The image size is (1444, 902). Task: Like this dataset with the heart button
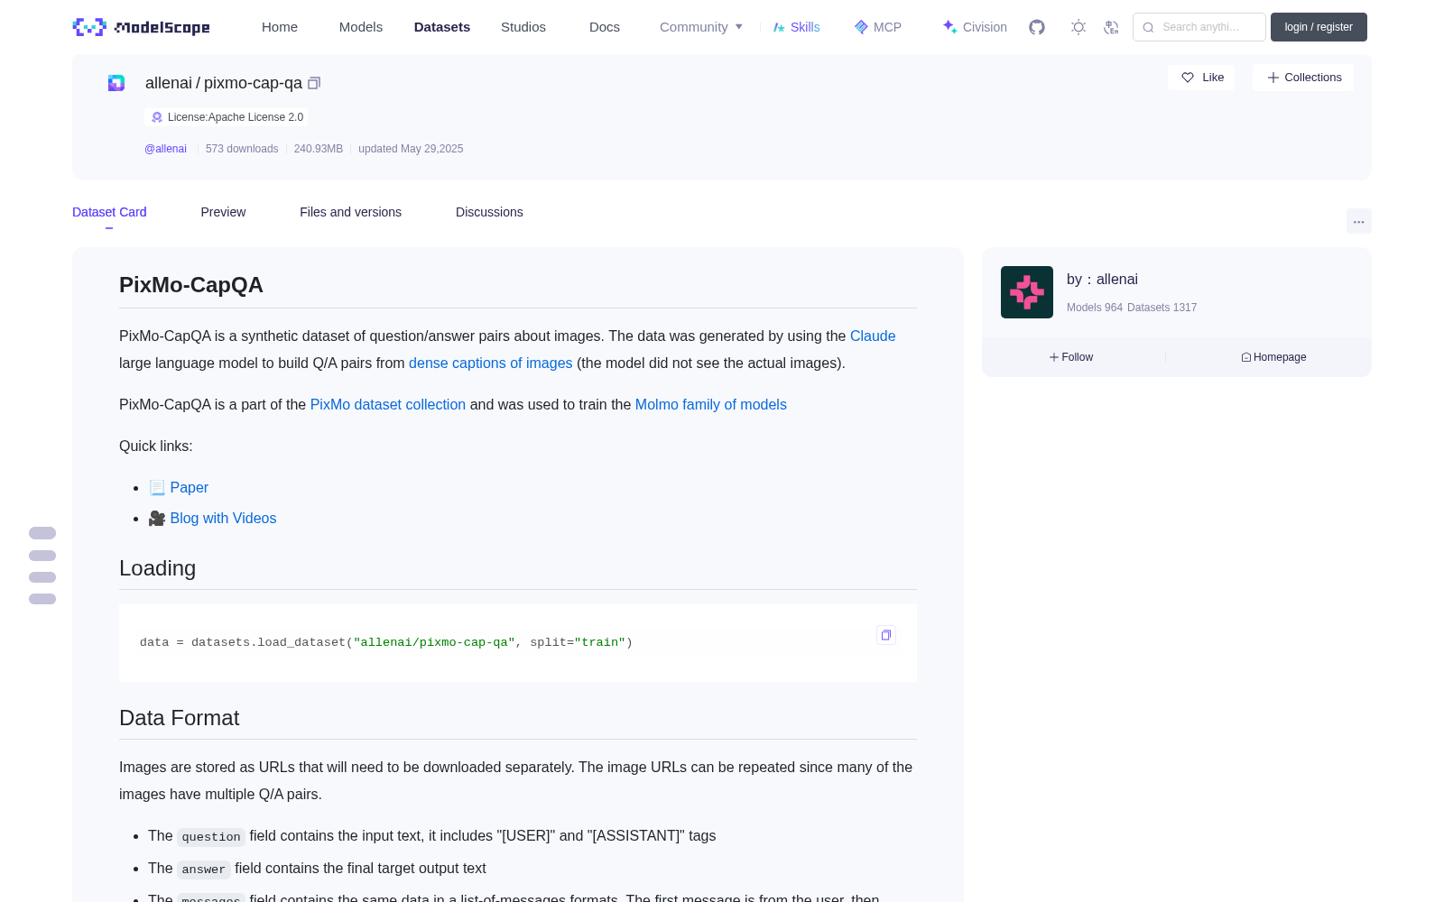point(1201,78)
